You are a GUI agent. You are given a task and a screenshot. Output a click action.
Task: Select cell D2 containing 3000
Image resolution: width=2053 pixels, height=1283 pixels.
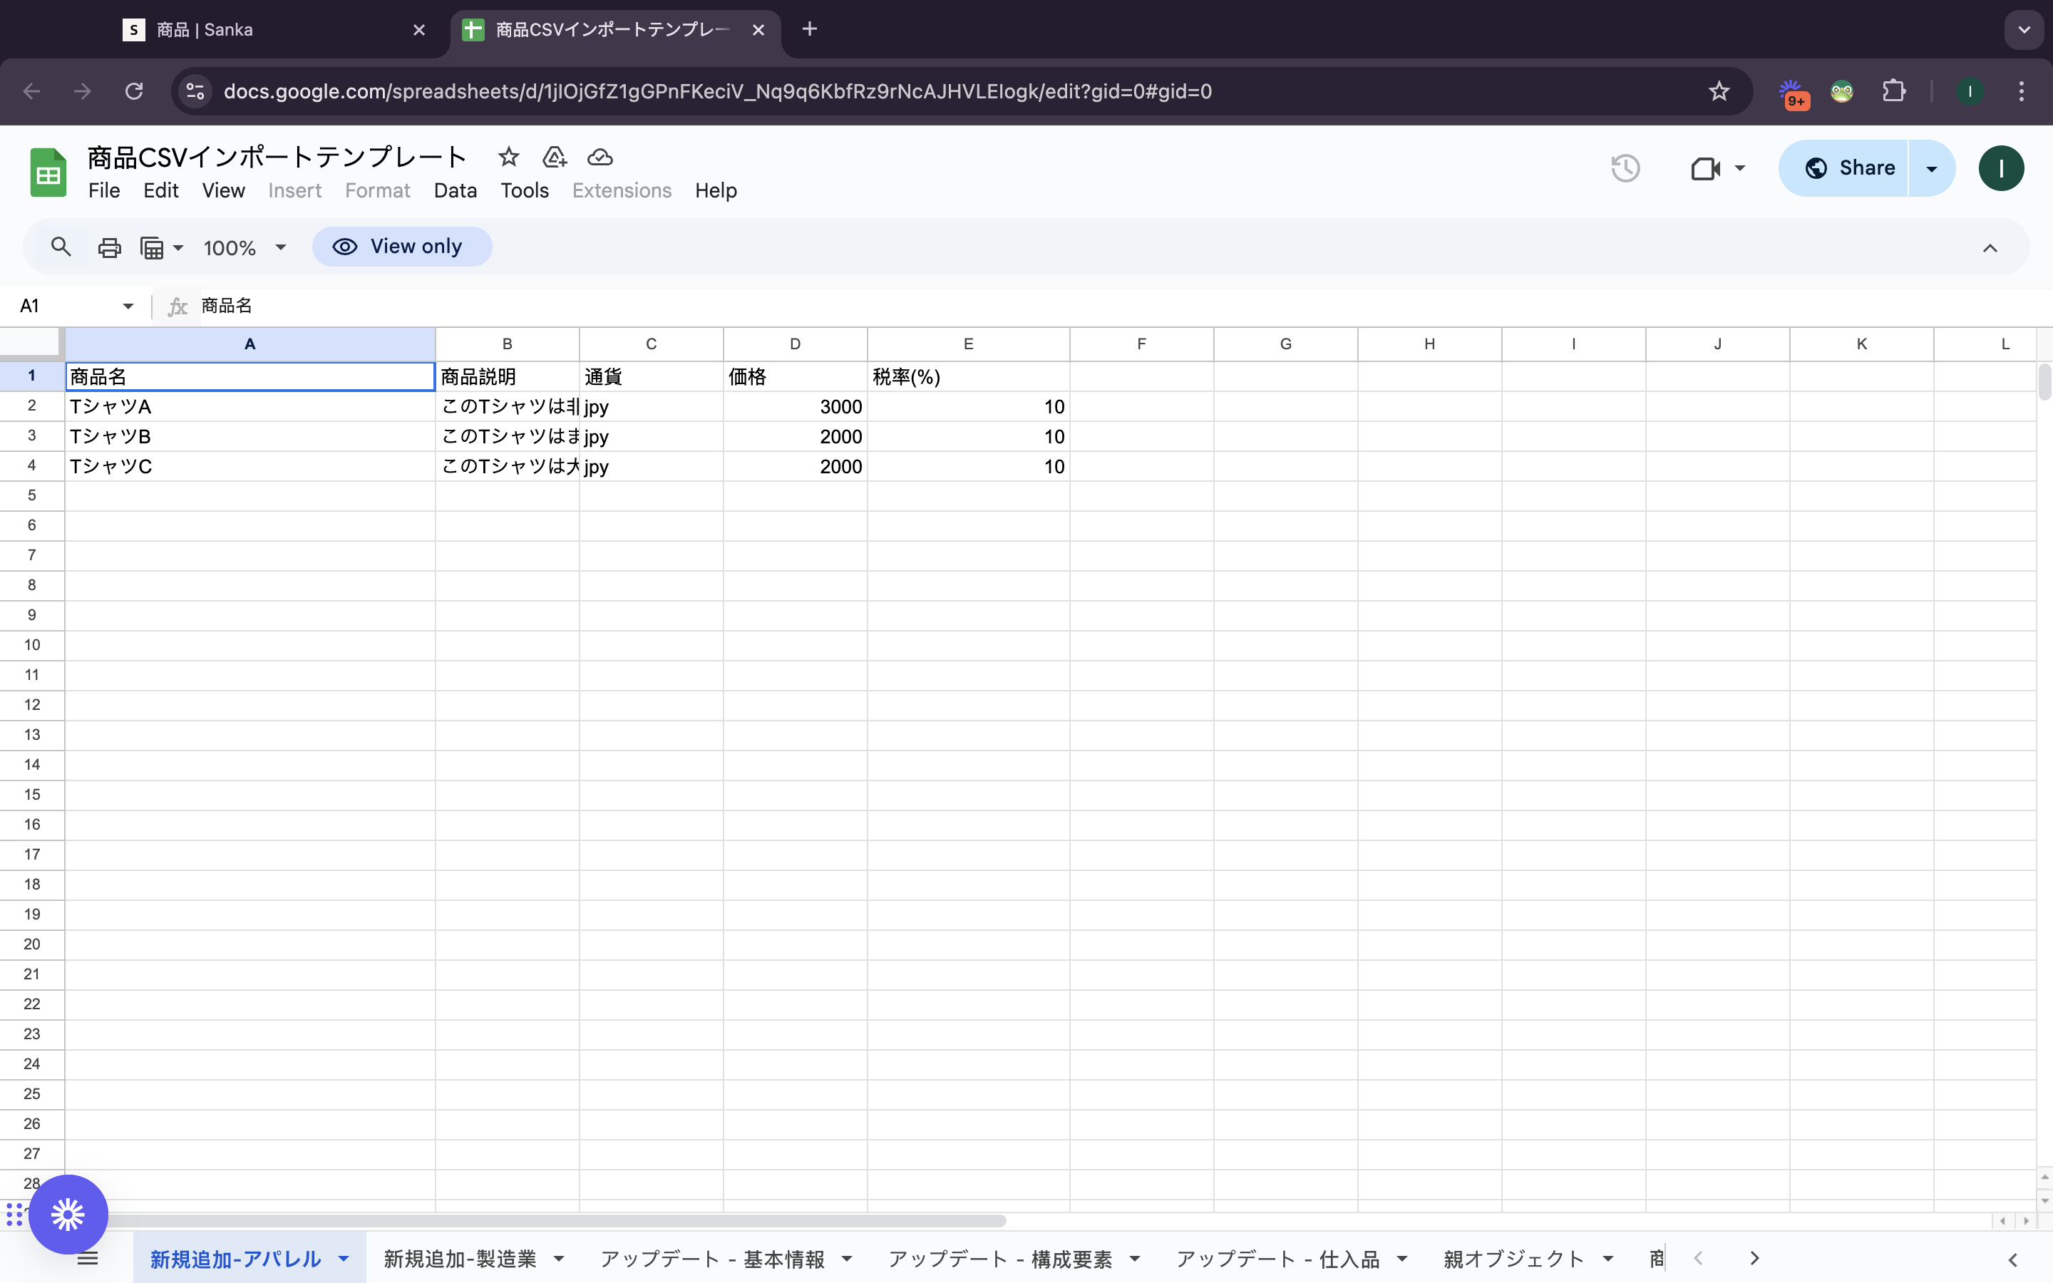click(795, 406)
